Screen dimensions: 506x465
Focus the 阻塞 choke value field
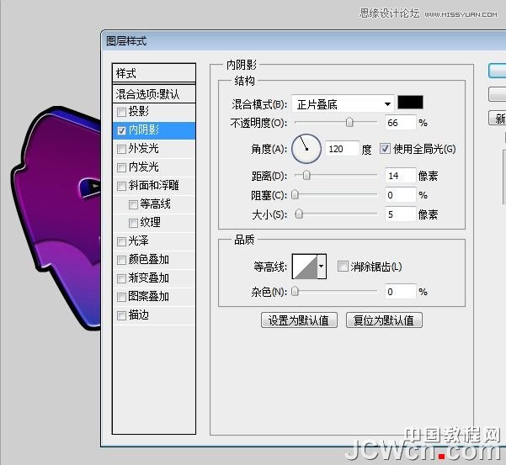pos(401,195)
